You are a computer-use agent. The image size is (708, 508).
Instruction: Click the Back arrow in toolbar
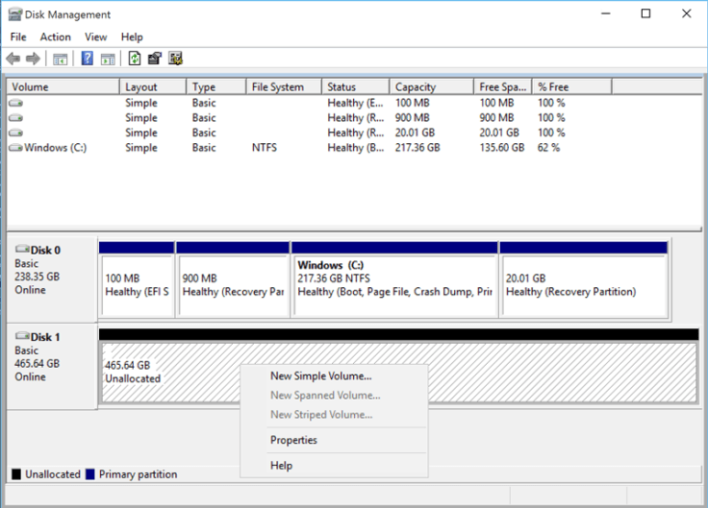pyautogui.click(x=13, y=59)
